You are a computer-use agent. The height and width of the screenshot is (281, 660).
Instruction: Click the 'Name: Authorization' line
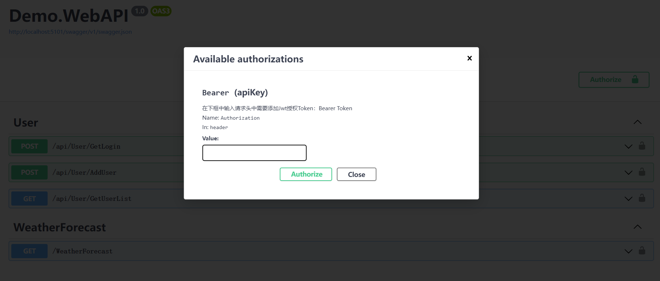(x=231, y=118)
